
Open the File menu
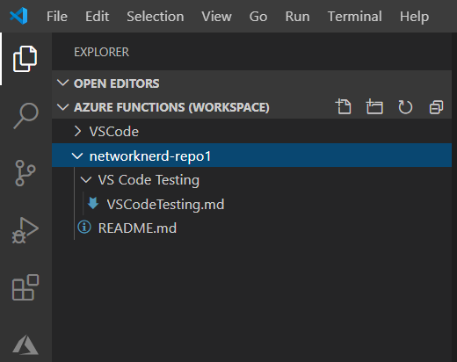coord(57,17)
